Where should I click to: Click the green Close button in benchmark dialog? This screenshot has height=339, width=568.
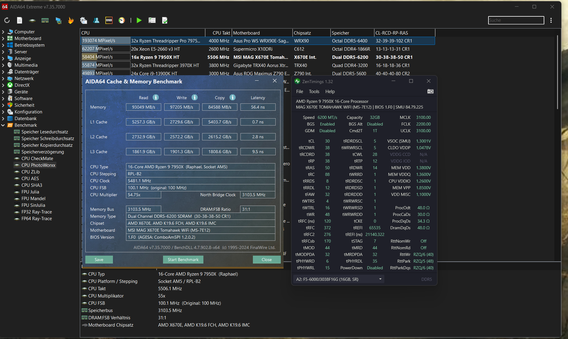267,260
